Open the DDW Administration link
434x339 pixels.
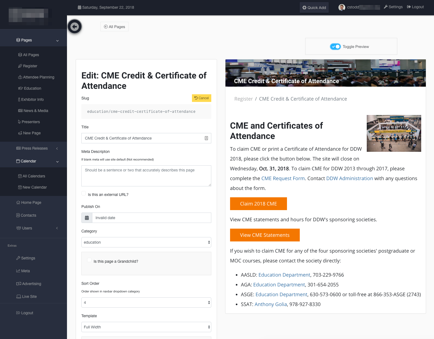(350, 178)
